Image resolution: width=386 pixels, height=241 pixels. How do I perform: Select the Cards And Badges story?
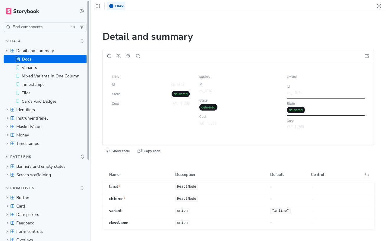pos(39,101)
